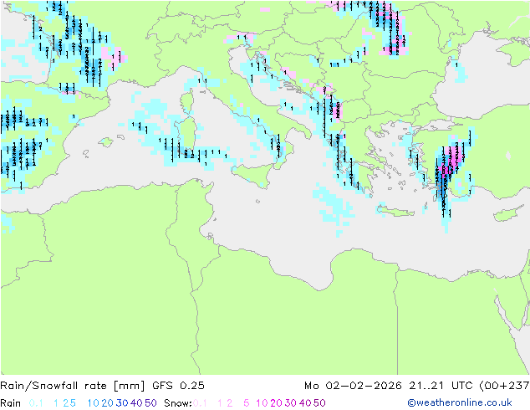Viewport: 530px width, 410px height.
Task: Click the "21..21 UTC" time label
Action: [441, 386]
